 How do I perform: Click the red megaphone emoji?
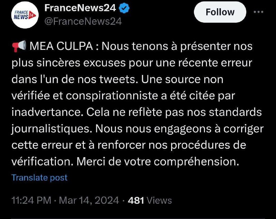19,46
